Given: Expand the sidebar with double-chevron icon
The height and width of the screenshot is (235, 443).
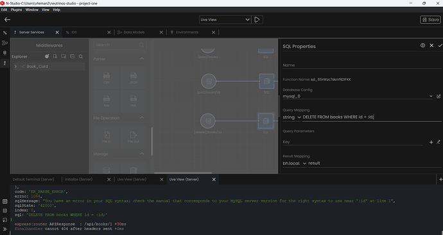Looking at the screenshot, I should [x=4, y=229].
